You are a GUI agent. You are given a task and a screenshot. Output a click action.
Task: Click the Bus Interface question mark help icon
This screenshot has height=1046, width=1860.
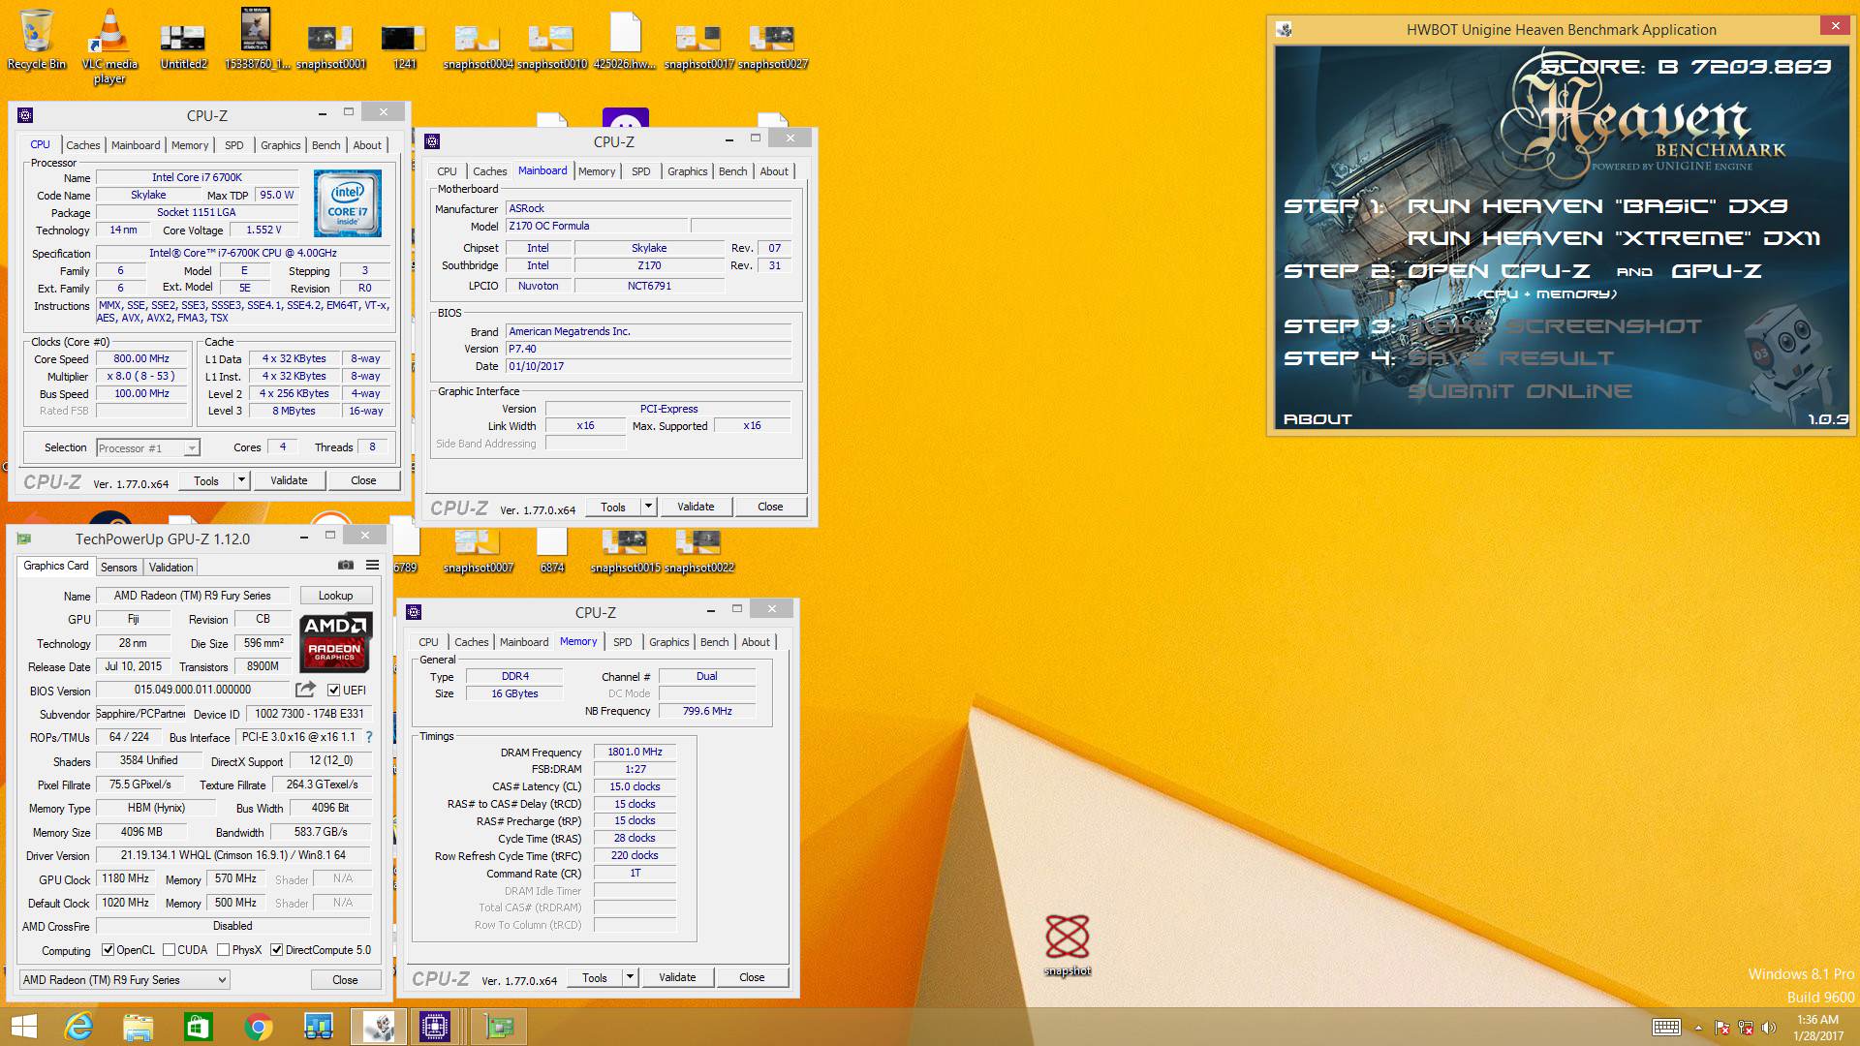(369, 737)
